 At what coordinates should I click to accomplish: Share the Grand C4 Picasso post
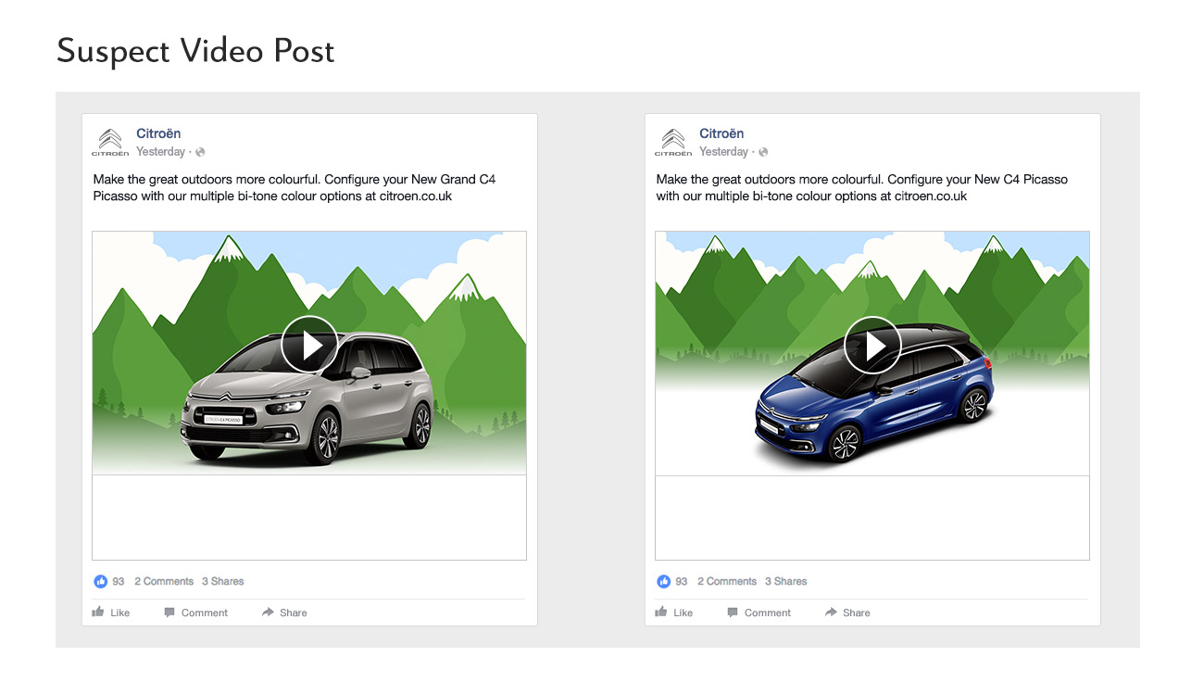(284, 613)
